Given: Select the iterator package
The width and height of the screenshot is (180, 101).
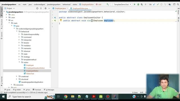Looking at the screenshot, I should coord(26,43).
